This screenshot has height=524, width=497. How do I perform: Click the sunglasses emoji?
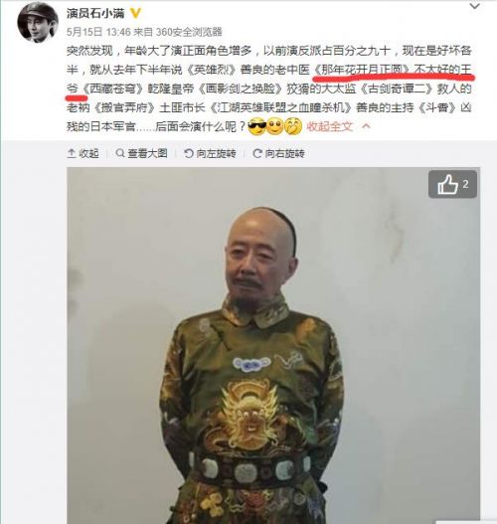pos(257,126)
